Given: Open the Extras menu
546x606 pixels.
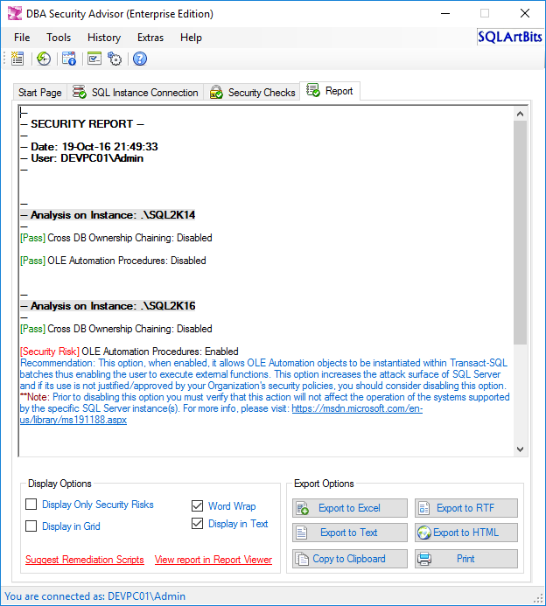Looking at the screenshot, I should click(x=150, y=38).
